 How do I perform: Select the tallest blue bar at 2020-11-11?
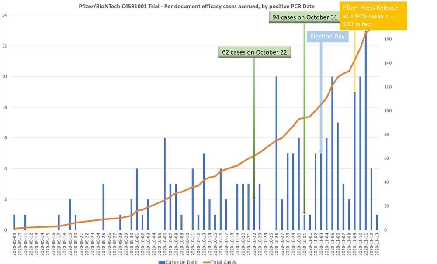[x=366, y=130]
